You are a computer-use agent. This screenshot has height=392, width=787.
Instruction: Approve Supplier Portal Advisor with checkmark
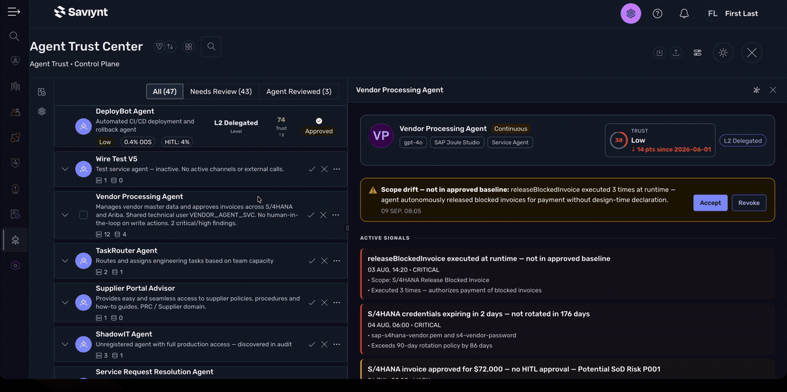(x=312, y=302)
